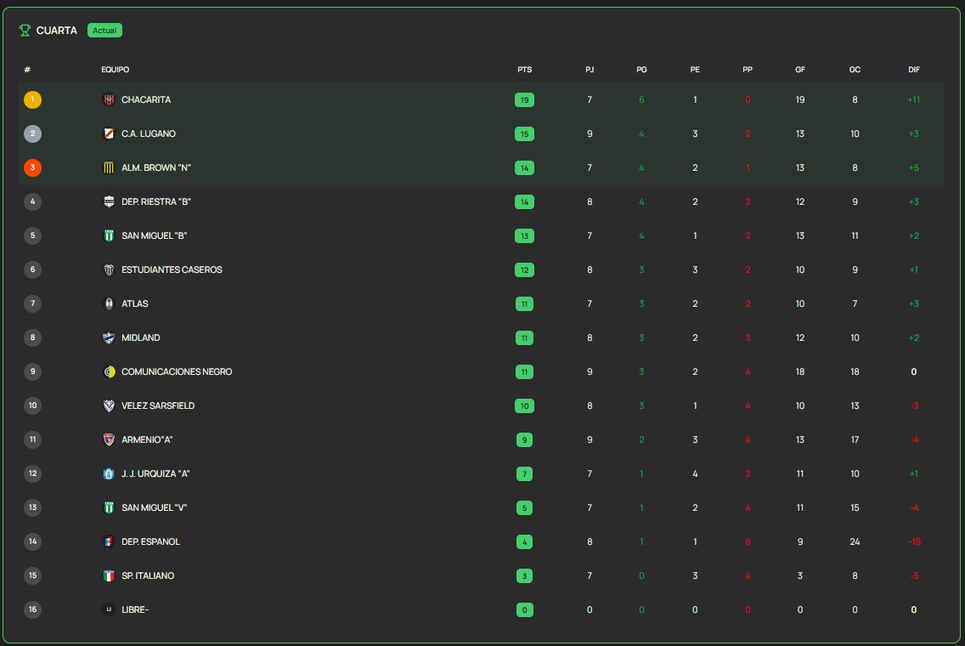Click the C.A. Lugano club badge
The width and height of the screenshot is (965, 646).
[109, 133]
